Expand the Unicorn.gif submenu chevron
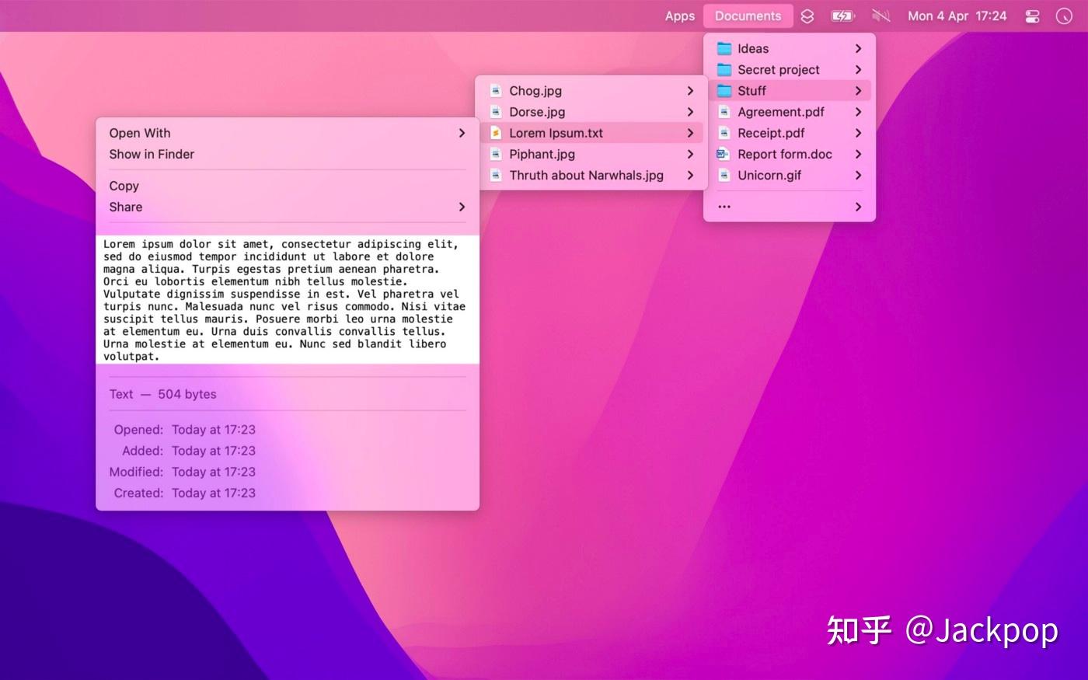The height and width of the screenshot is (680, 1088). click(858, 175)
